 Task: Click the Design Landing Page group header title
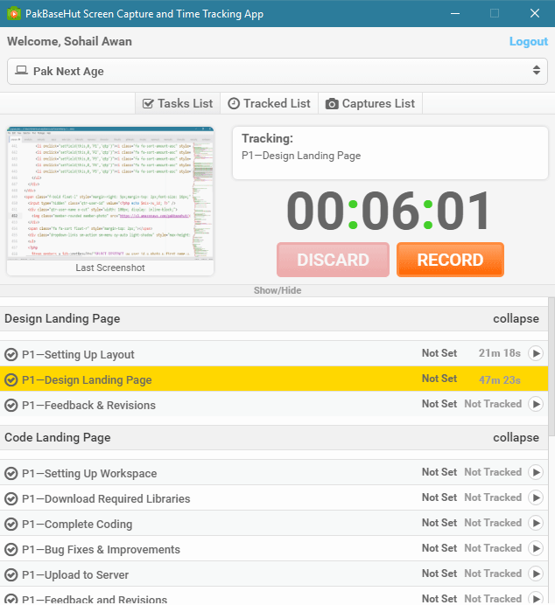click(62, 319)
